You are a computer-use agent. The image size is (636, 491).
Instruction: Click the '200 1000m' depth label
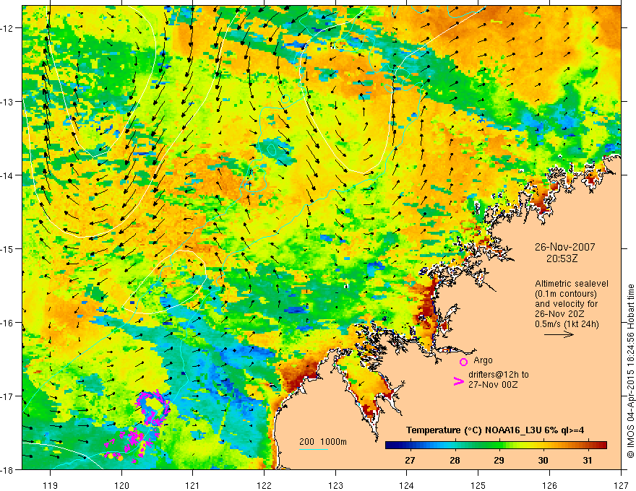click(x=323, y=442)
